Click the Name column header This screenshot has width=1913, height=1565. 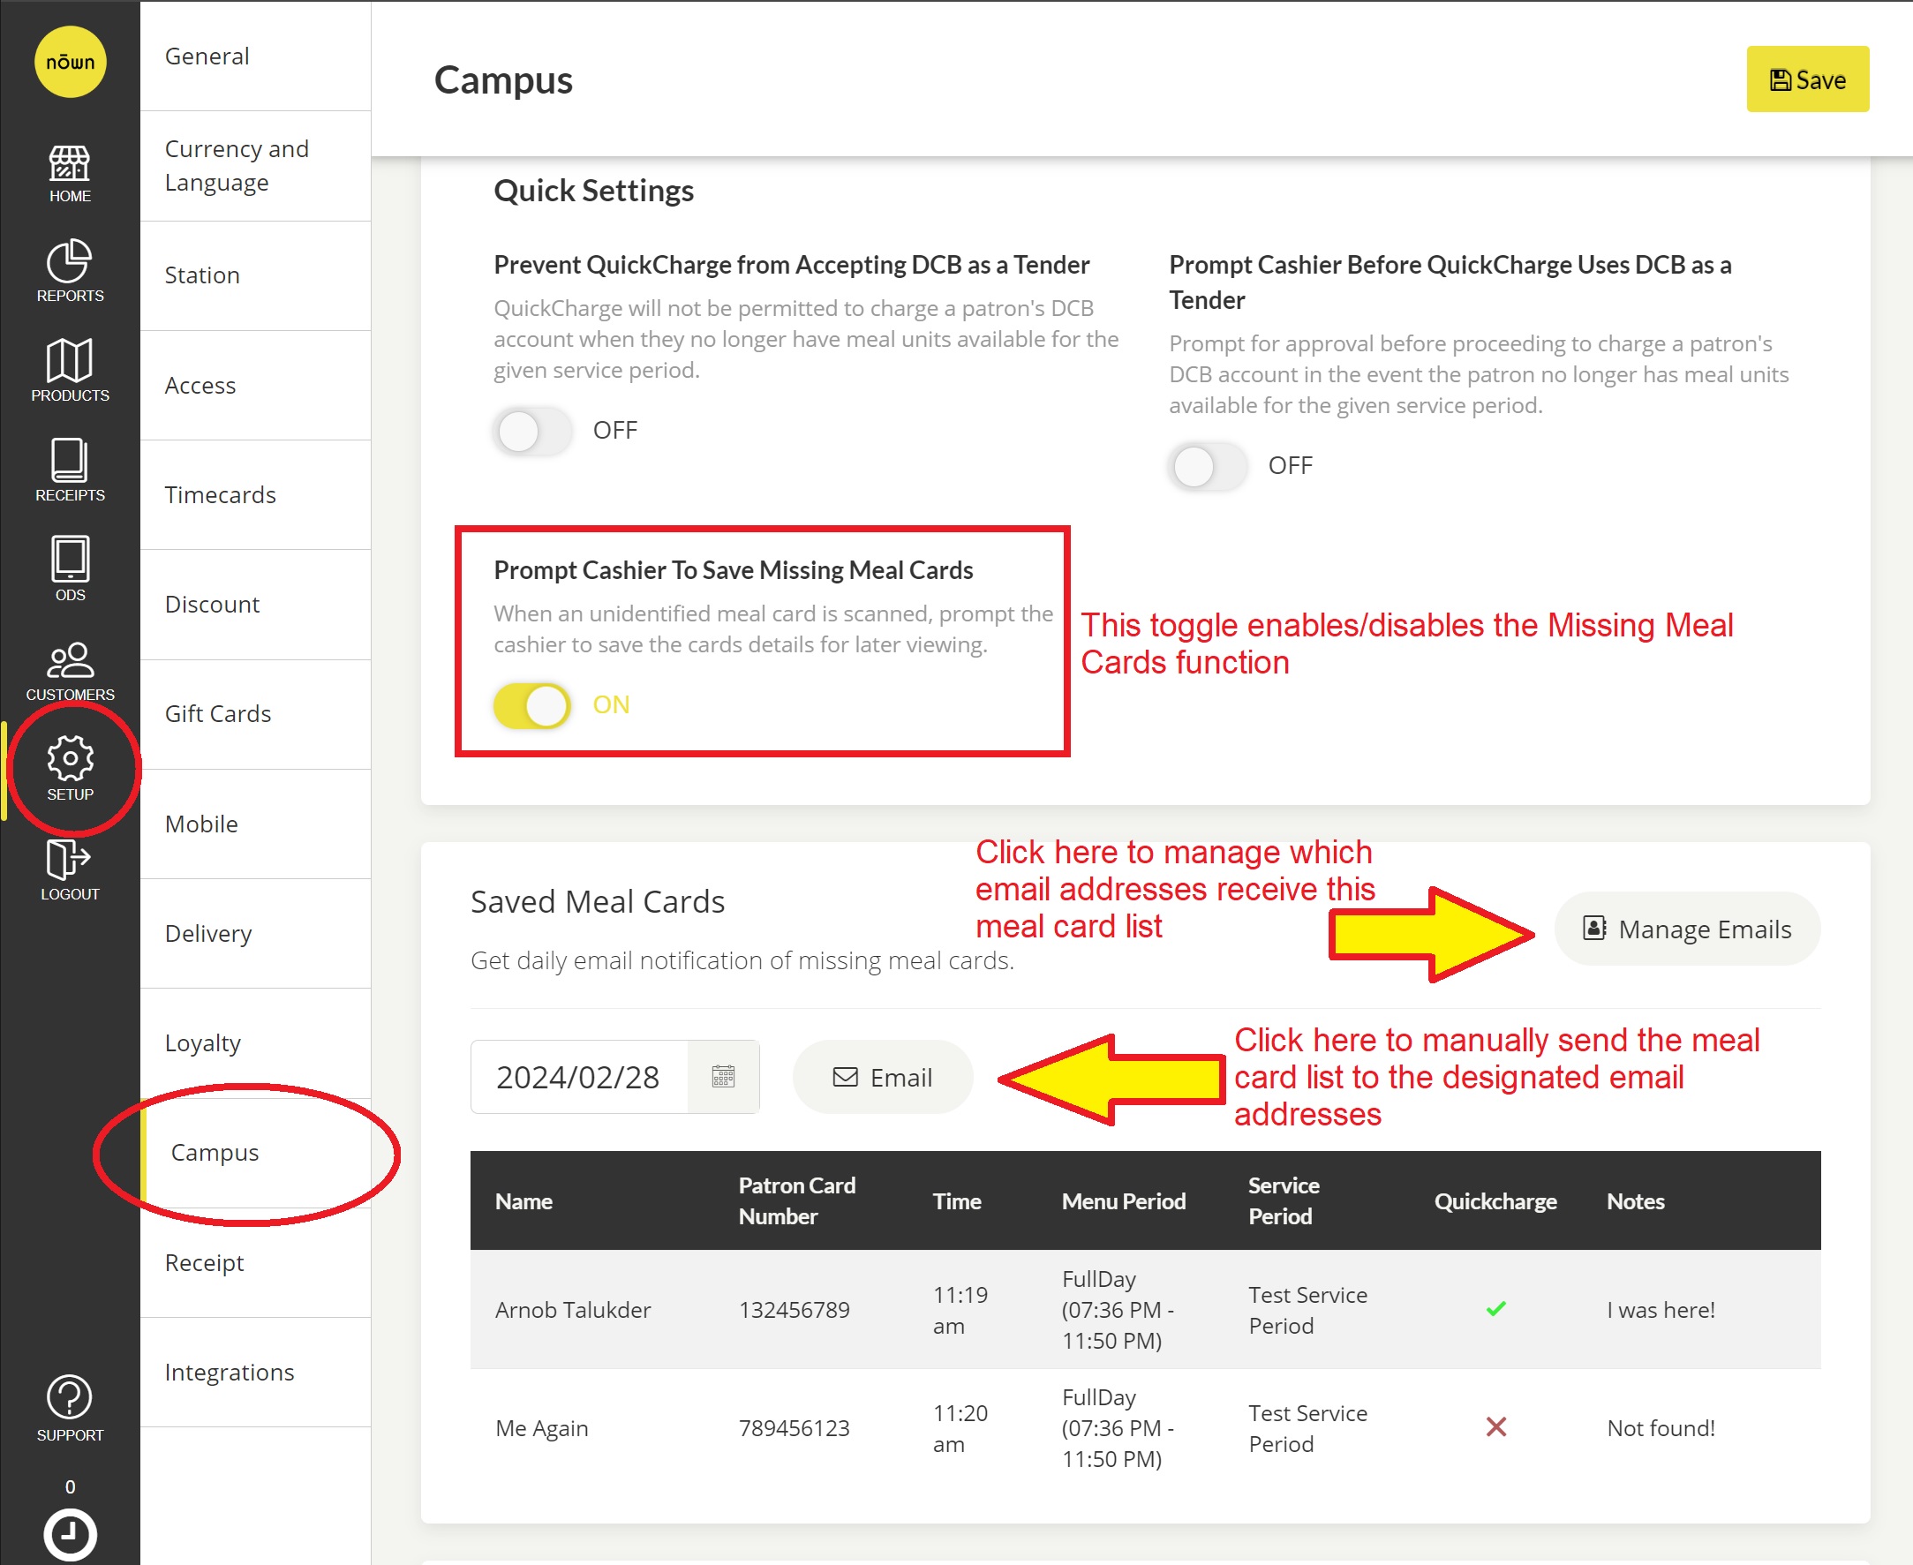[523, 1200]
